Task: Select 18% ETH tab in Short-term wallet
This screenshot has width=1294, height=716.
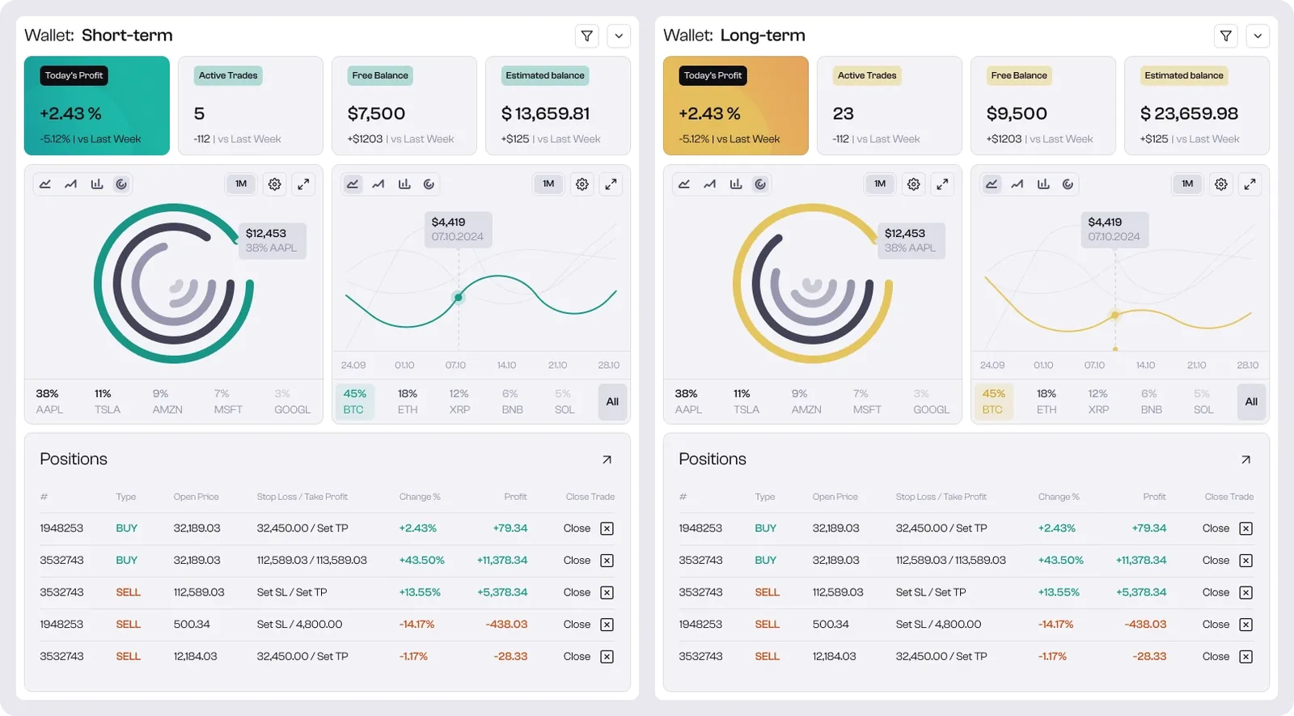Action: pyautogui.click(x=408, y=402)
